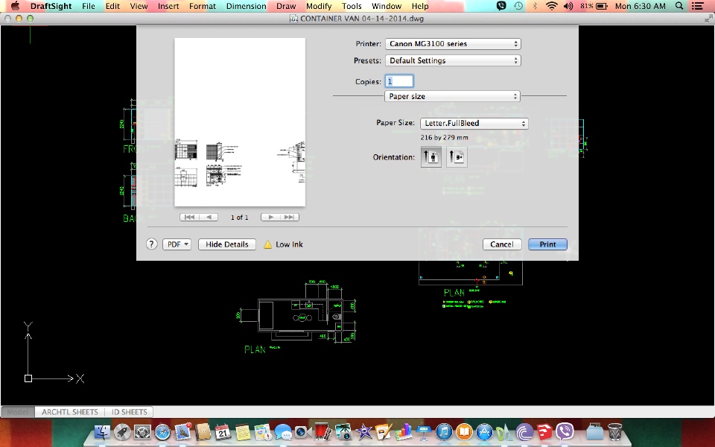Open the View menu
Viewport: 715px width, 447px height.
point(139,6)
